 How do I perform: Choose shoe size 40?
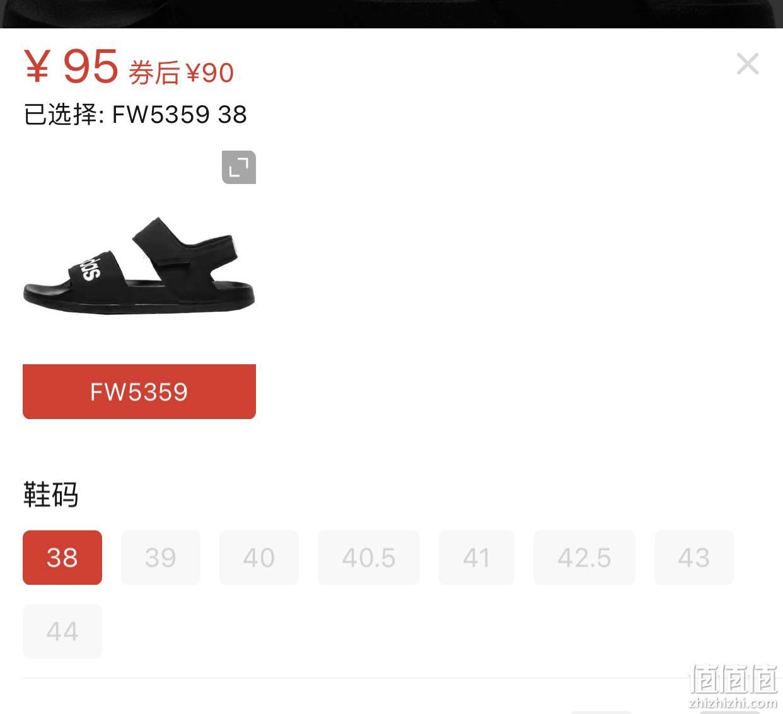[259, 558]
